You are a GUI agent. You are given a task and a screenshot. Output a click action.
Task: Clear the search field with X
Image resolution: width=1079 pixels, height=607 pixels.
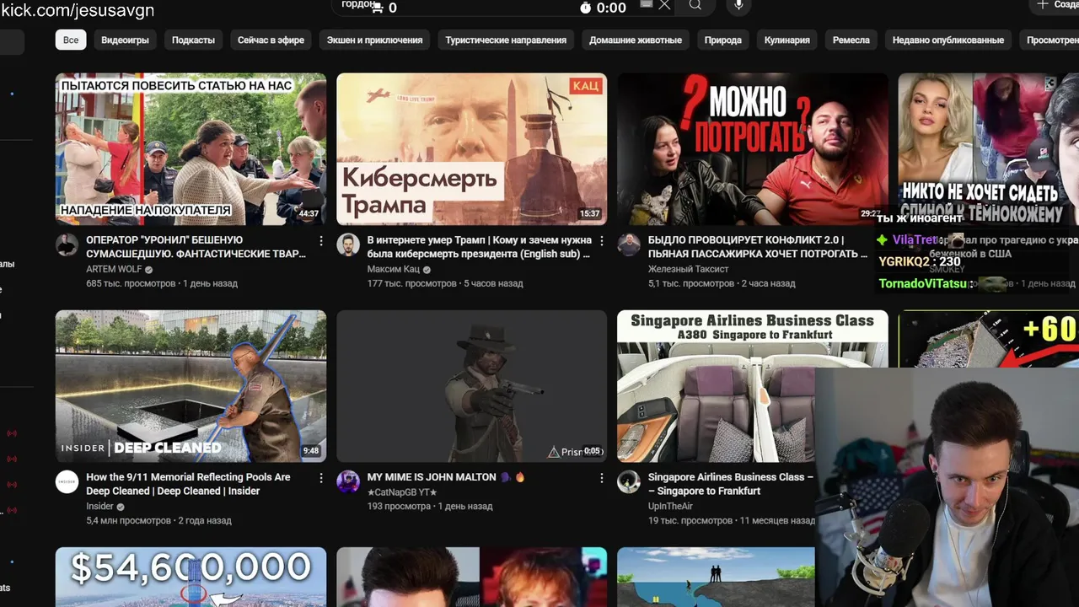664,5
